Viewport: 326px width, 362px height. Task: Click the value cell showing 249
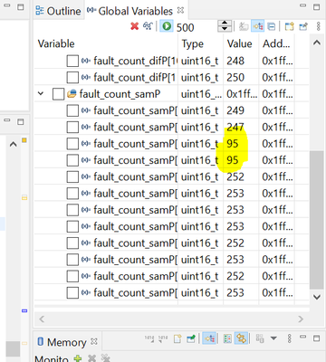click(241, 110)
